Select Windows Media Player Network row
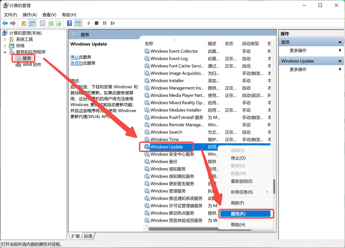345x248 pixels. (207, 95)
